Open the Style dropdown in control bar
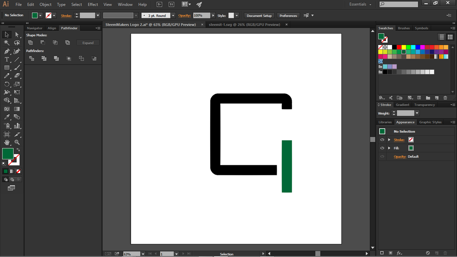 tap(237, 16)
